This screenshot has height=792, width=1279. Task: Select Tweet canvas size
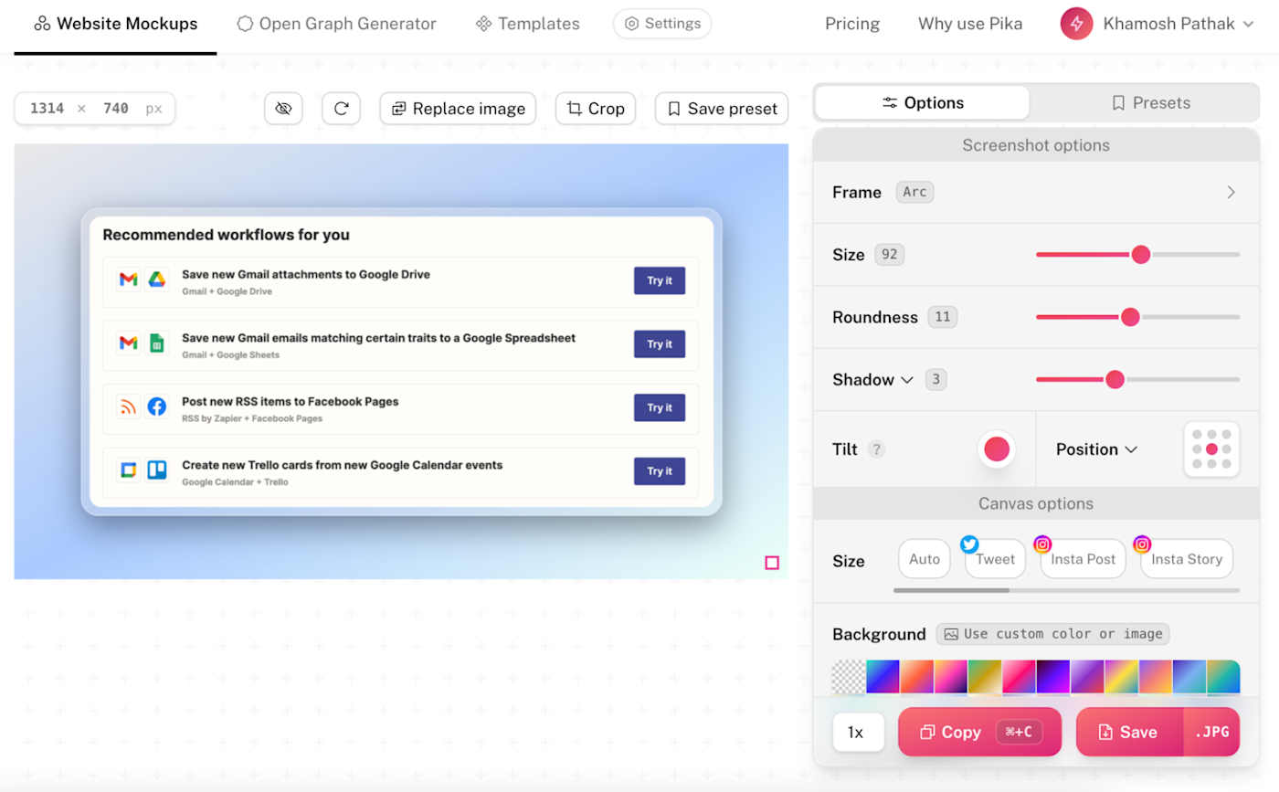pos(995,559)
